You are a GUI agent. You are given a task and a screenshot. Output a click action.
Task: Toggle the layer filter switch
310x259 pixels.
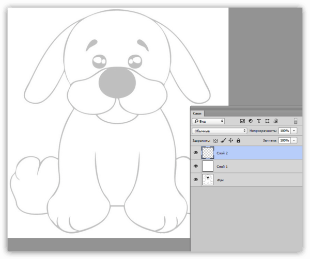[x=296, y=121]
